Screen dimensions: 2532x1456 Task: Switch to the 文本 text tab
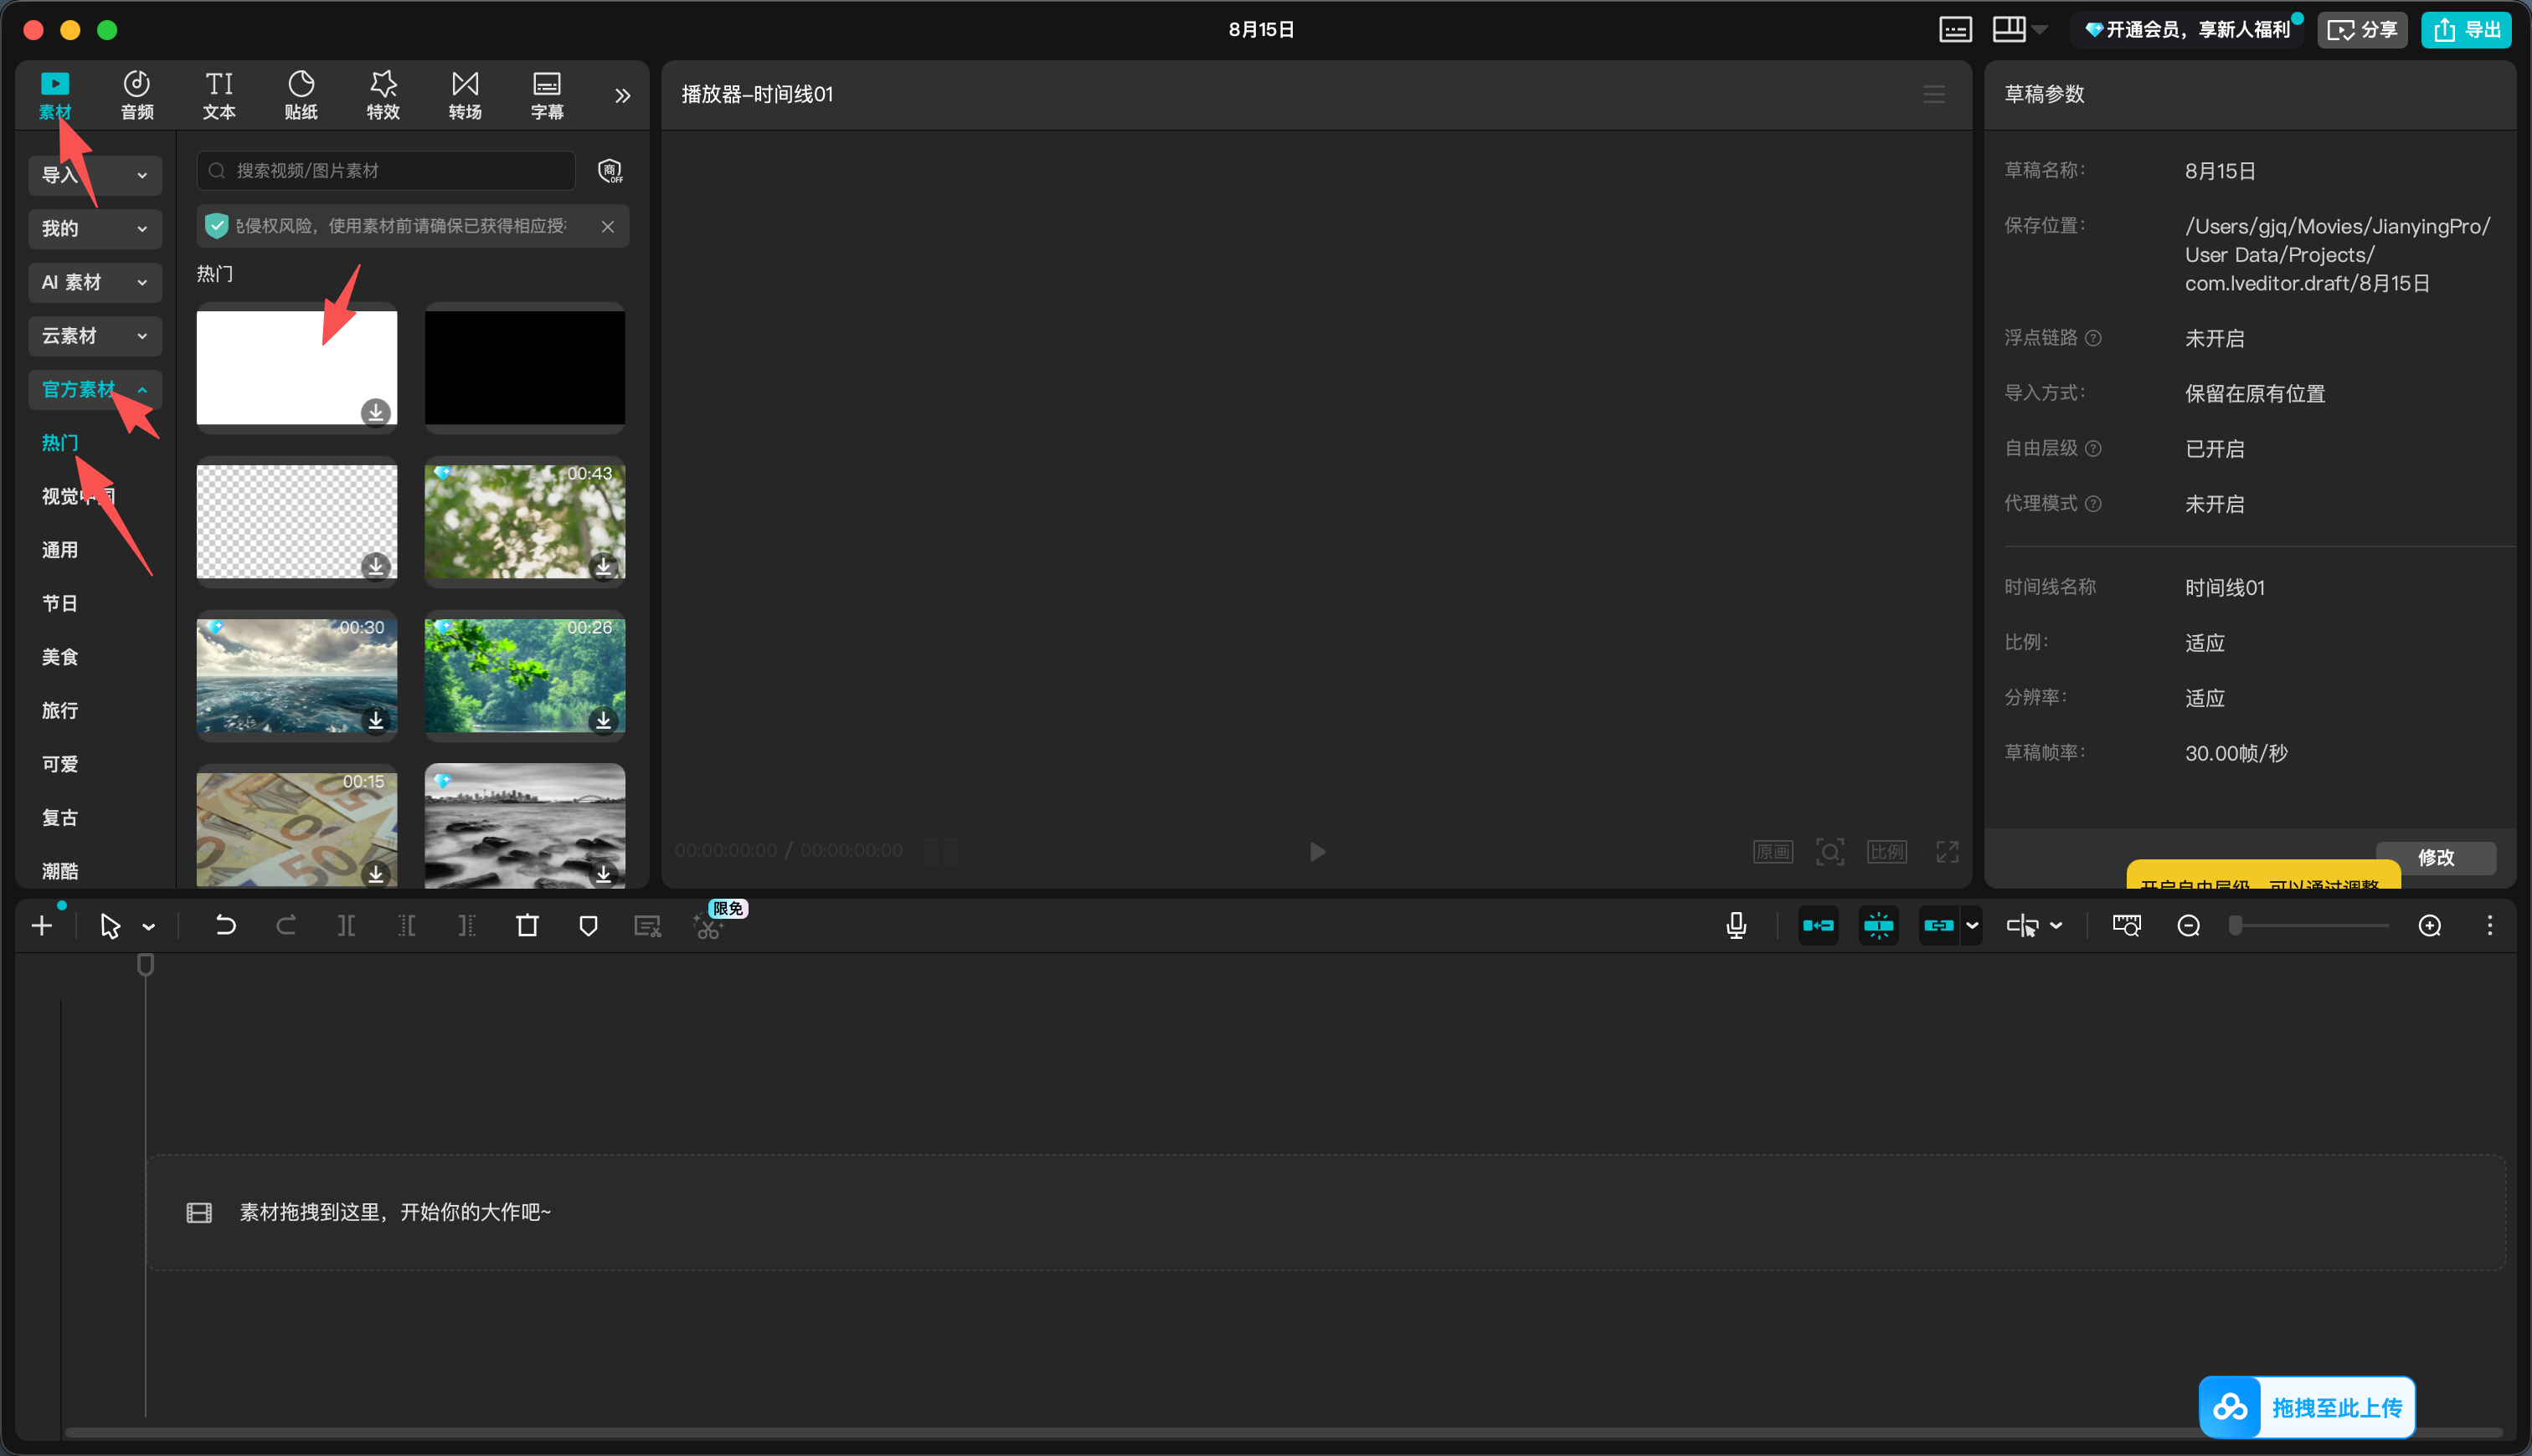coord(219,96)
